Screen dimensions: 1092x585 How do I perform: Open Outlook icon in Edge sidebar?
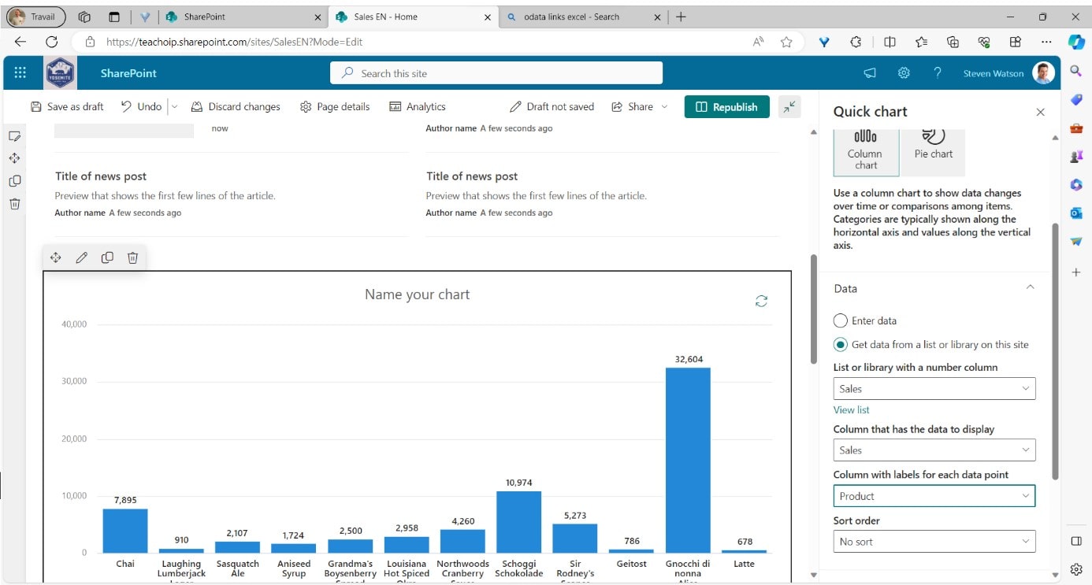pyautogui.click(x=1076, y=213)
